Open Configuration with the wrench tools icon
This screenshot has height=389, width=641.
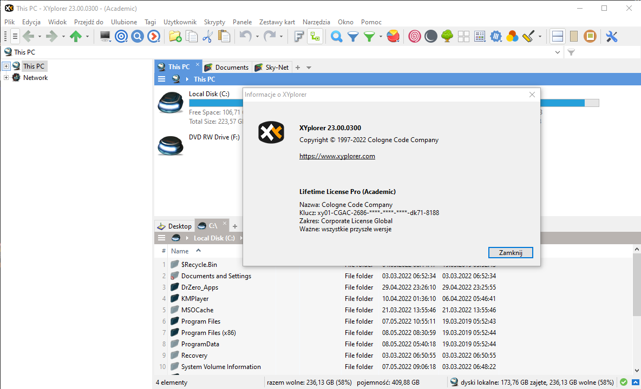click(x=612, y=37)
